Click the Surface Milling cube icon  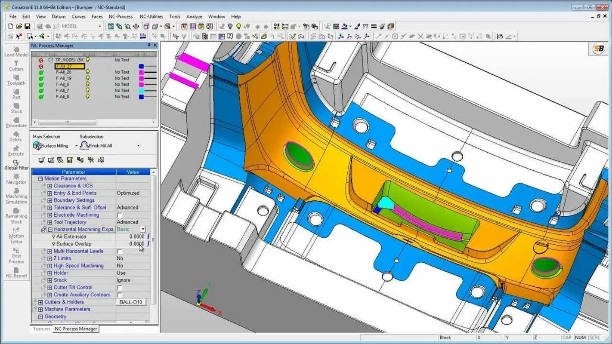[x=37, y=145]
